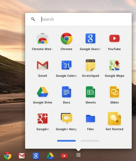Open Google Calendar app icon
Image resolution: width=136 pixels, height=161 pixels.
[x=66, y=65]
